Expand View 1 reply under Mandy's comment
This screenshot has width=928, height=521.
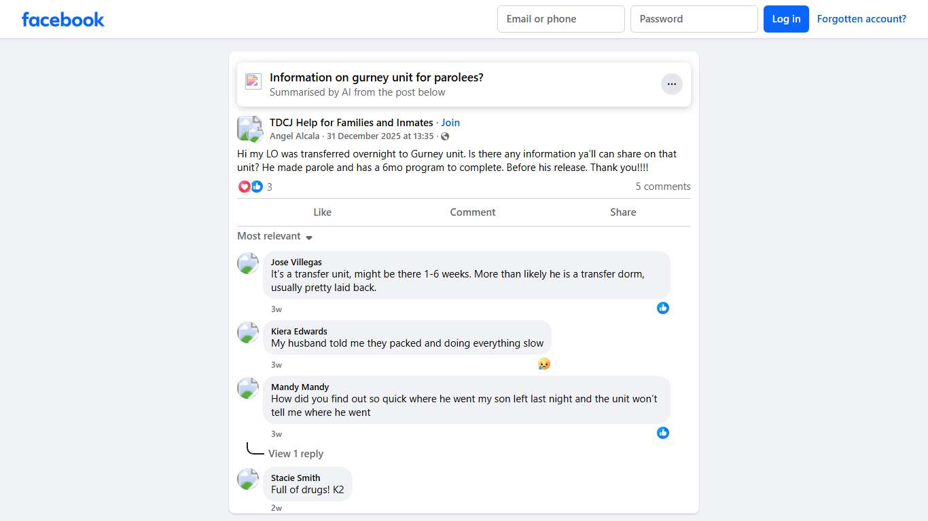(296, 454)
